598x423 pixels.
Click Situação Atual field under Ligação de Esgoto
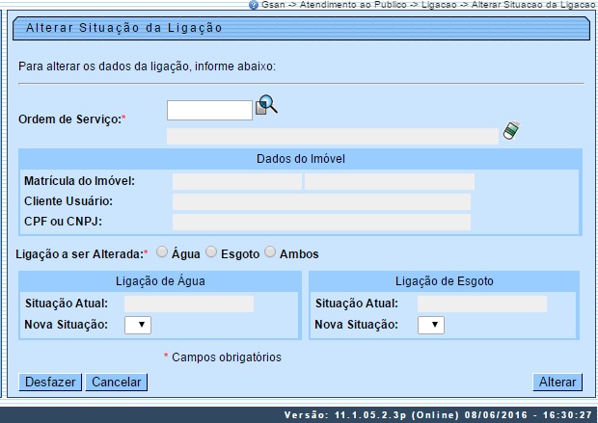click(481, 304)
